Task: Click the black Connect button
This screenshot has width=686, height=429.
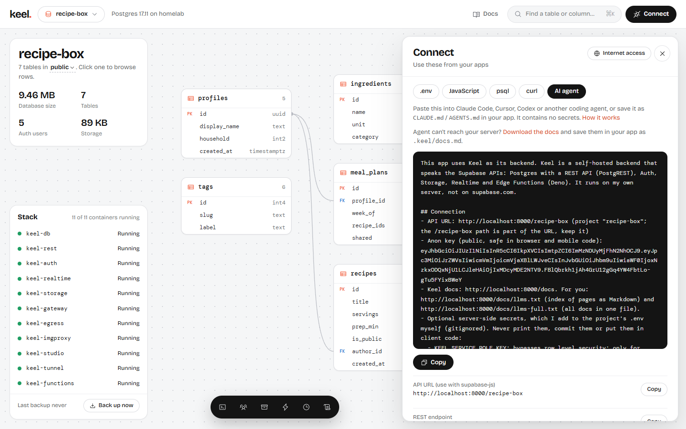Action: click(651, 14)
